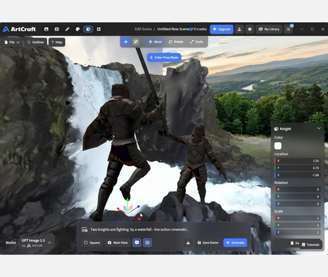Click the green Y-axis gizmo arrow
Screen dimensions: 328x277
[x=128, y=200]
